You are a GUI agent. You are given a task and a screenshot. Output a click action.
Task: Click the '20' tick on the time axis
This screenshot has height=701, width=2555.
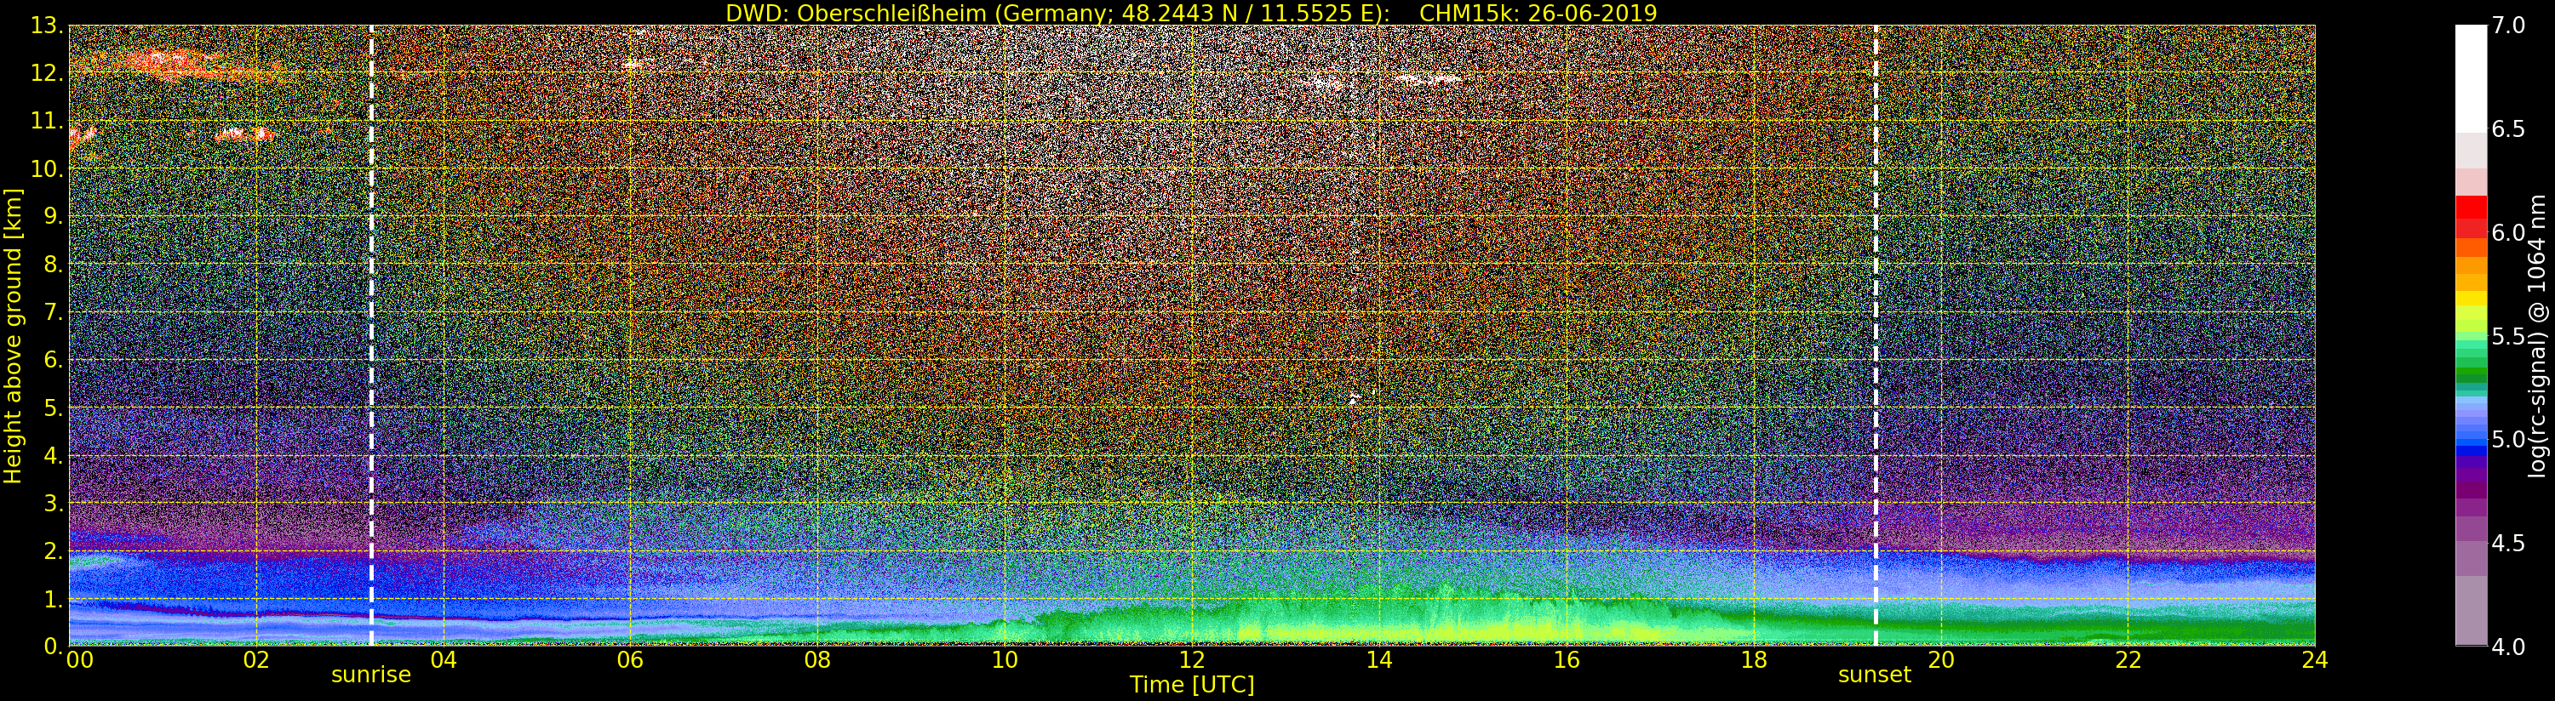pos(1941,660)
